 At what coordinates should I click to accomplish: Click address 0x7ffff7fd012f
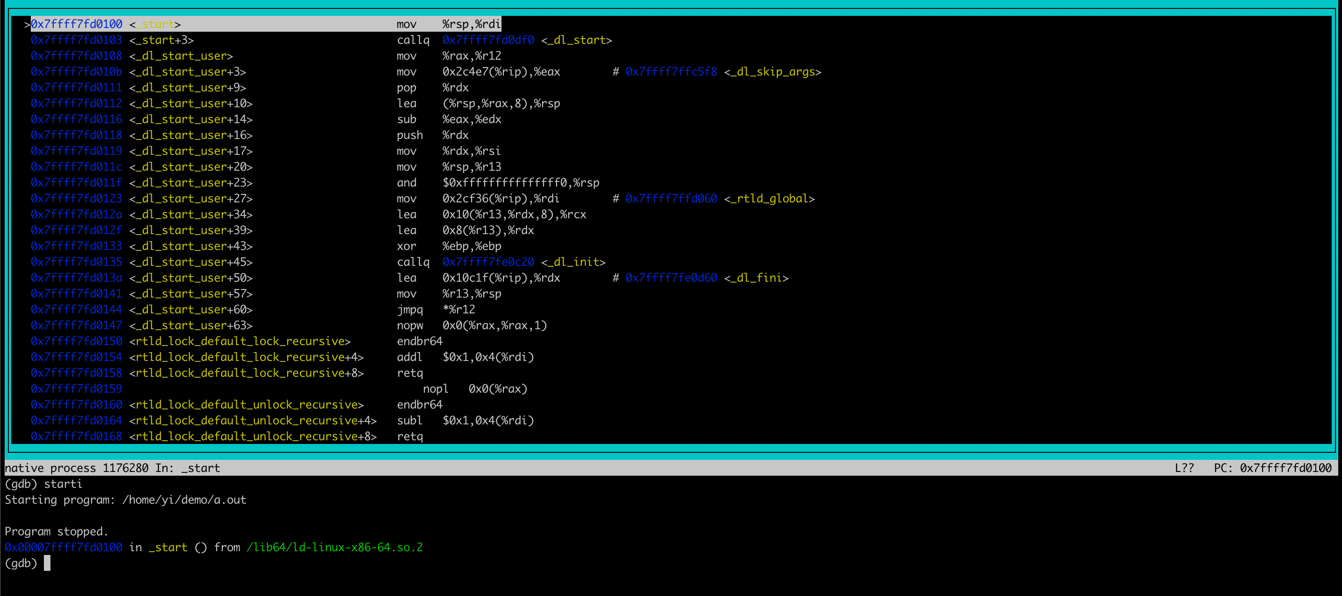click(x=76, y=230)
